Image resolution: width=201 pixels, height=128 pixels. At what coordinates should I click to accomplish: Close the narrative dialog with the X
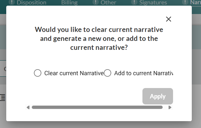[169, 19]
